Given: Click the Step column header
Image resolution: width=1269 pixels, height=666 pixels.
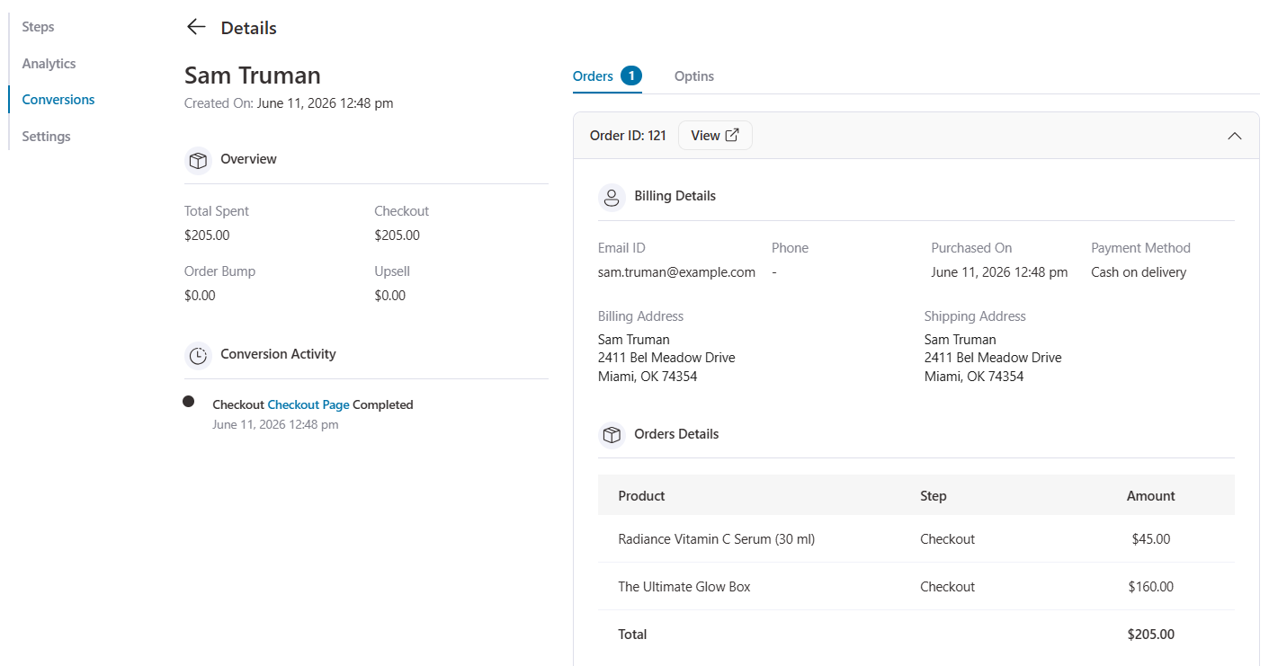Looking at the screenshot, I should [934, 496].
